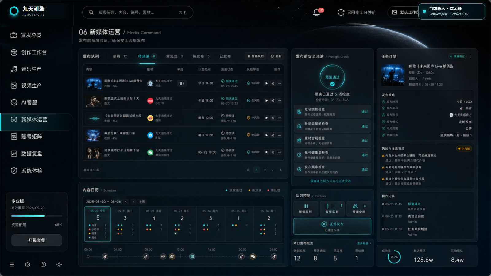
Task: Click the 升级套餐 button
Action: [x=37, y=240]
